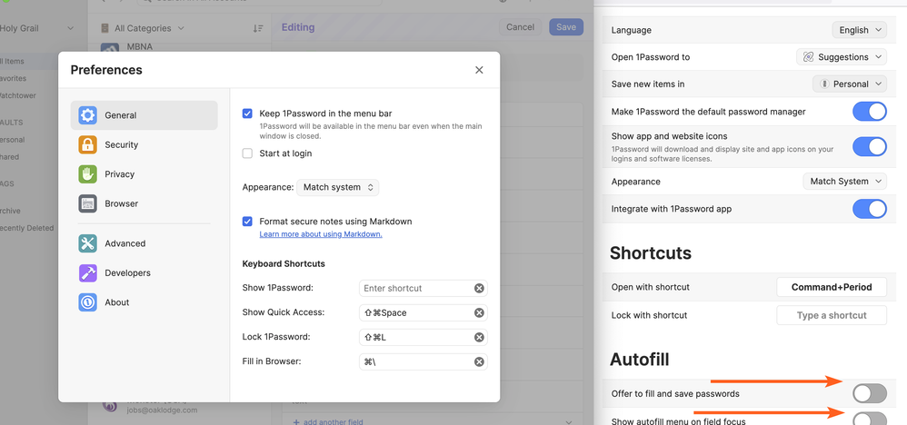Open the Advanced preferences section

[125, 243]
